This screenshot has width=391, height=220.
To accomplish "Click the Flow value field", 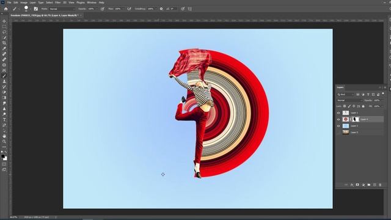I will point(118,9).
